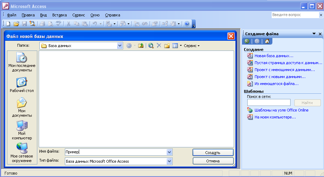Open Мое сетевое окружение location
The height and width of the screenshot is (177, 324).
pos(22,153)
